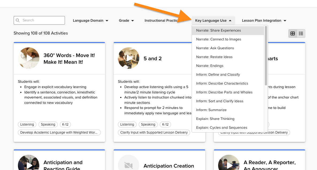Click the dropdown list scrollbar thumb
Image resolution: width=317 pixels, height=170 pixels.
click(x=266, y=56)
